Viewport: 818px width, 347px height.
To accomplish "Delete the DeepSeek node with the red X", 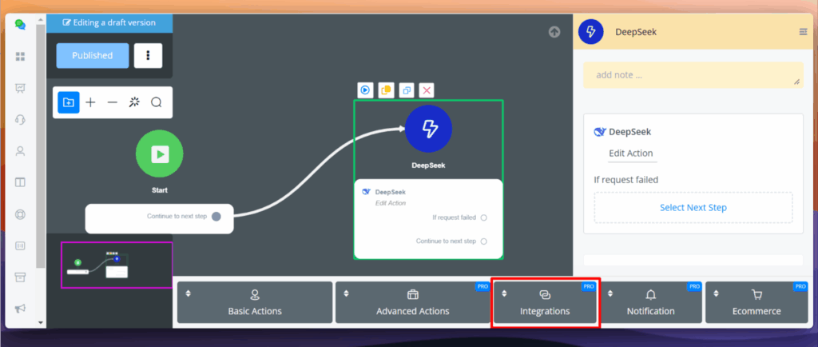I will [x=427, y=90].
